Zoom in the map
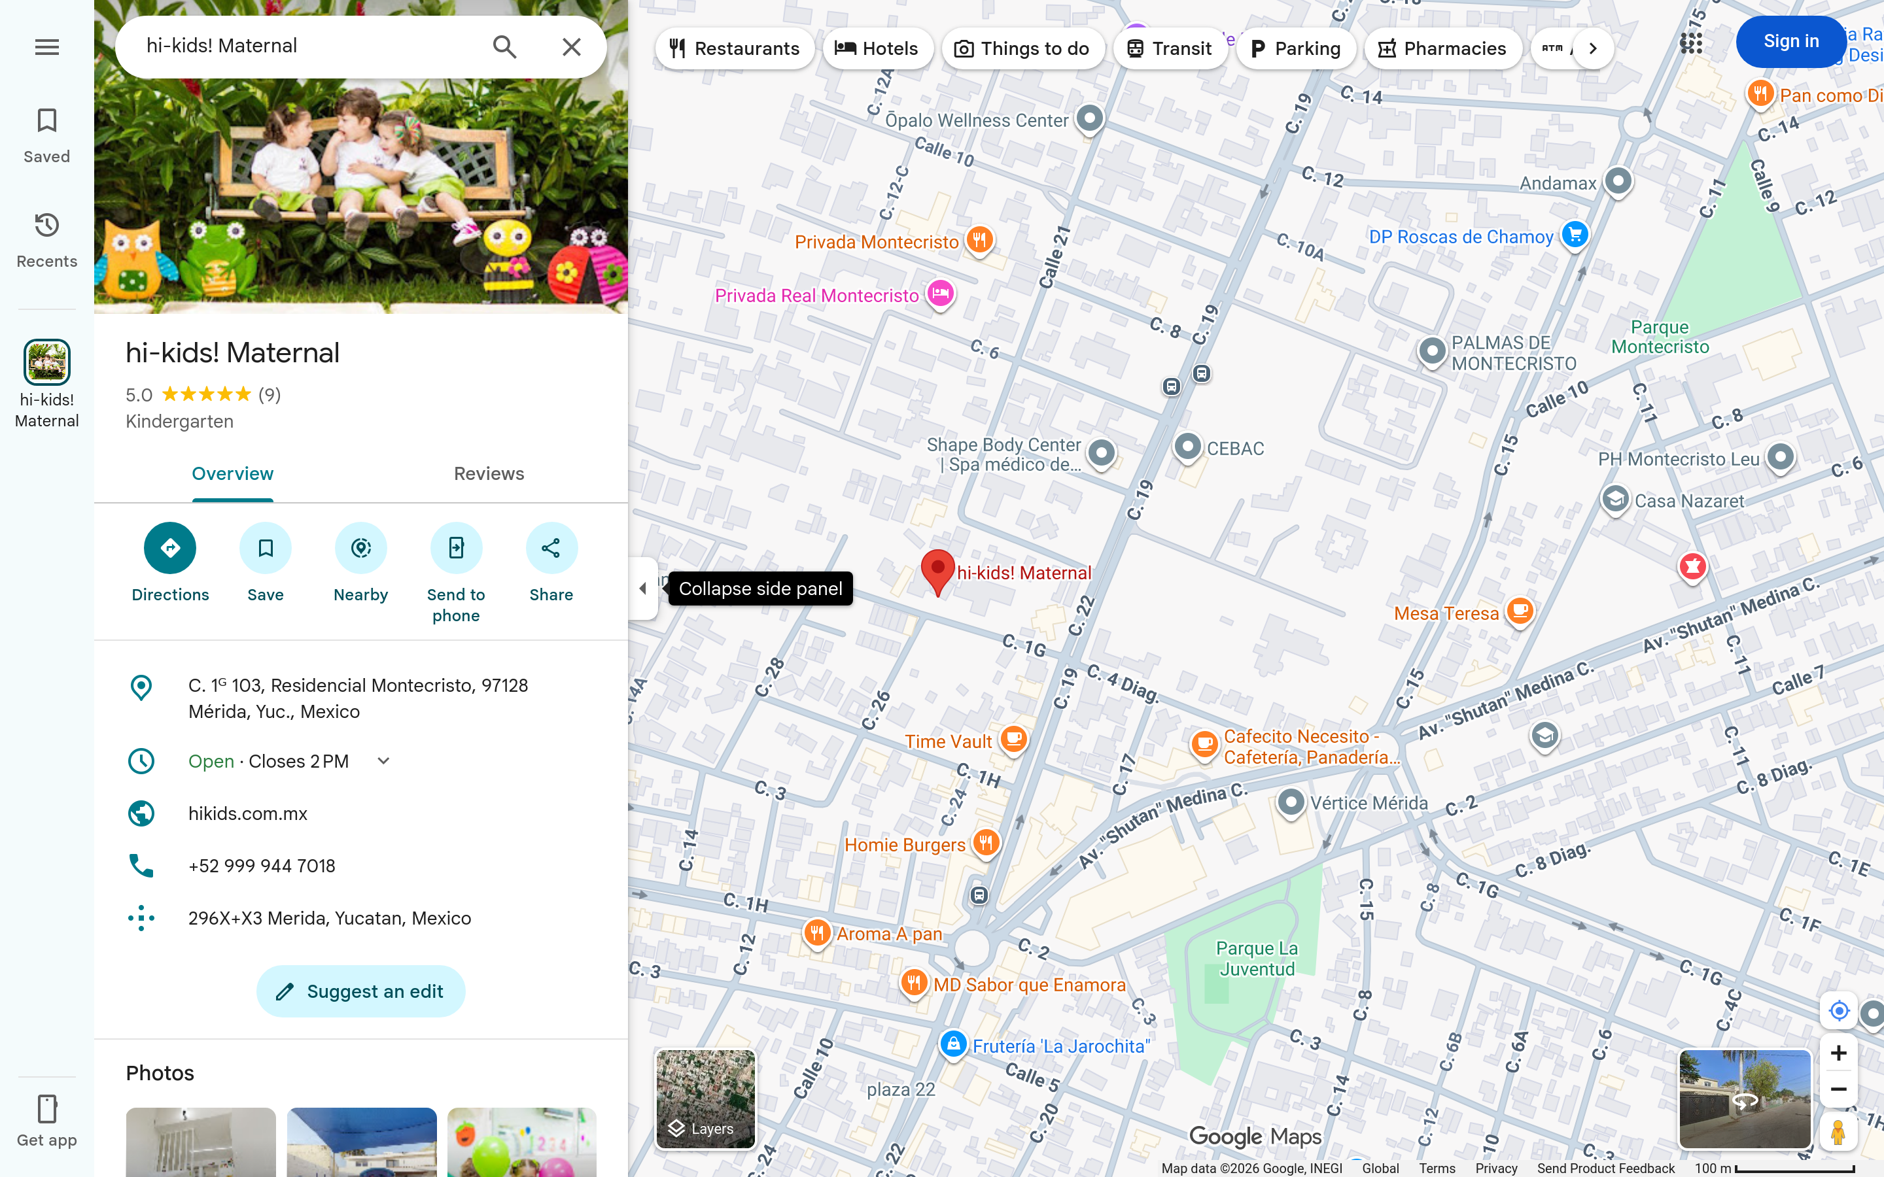Image resolution: width=1884 pixels, height=1177 pixels. point(1839,1053)
